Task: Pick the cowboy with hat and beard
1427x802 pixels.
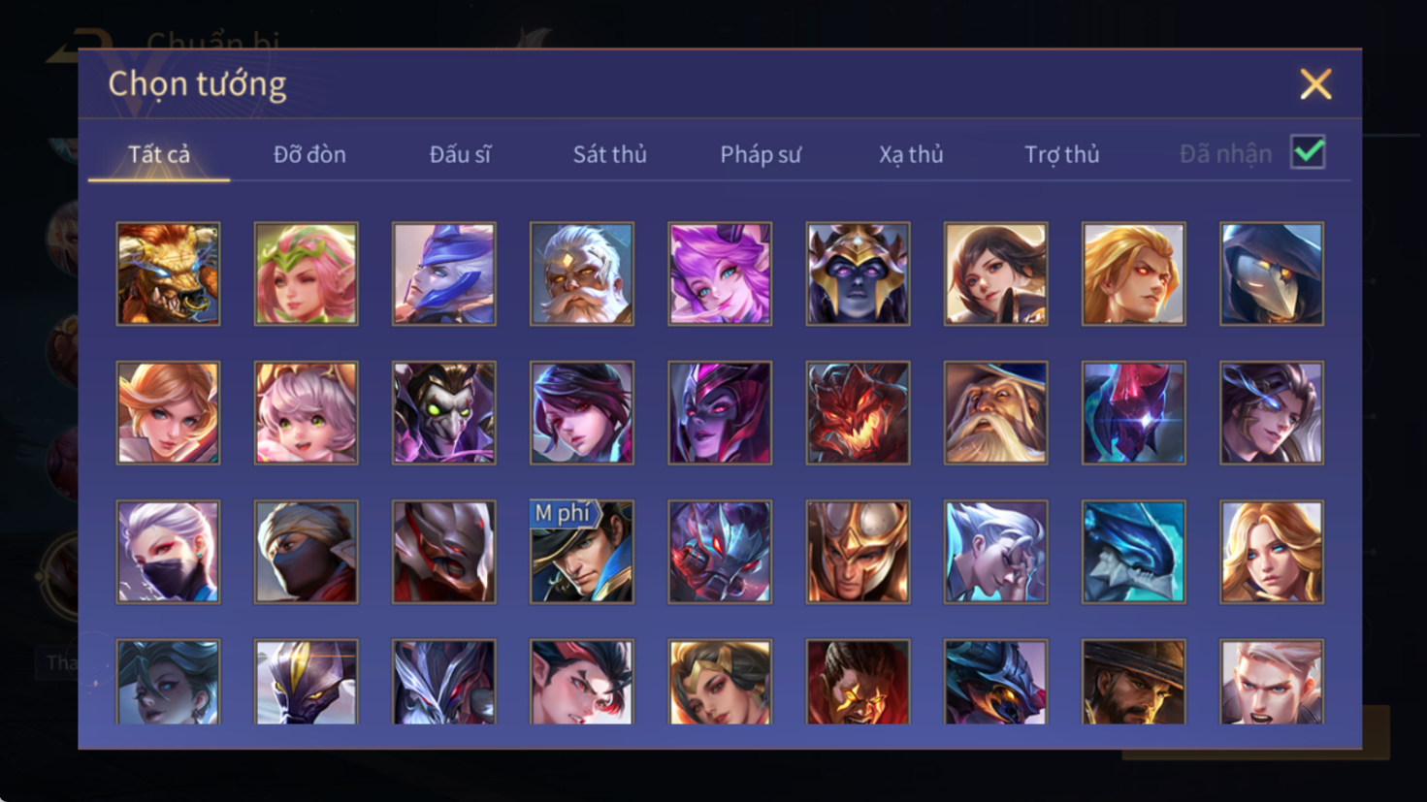Action: point(1133,682)
